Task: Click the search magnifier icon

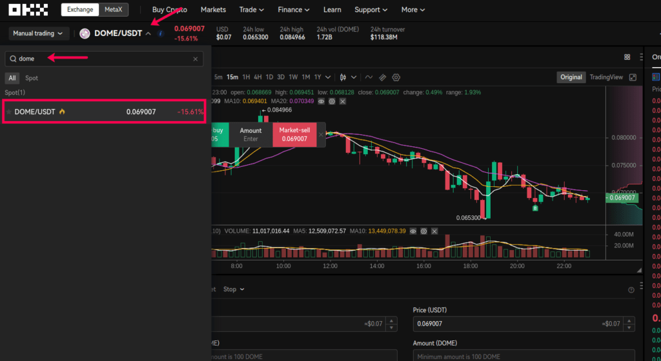Action: click(13, 59)
